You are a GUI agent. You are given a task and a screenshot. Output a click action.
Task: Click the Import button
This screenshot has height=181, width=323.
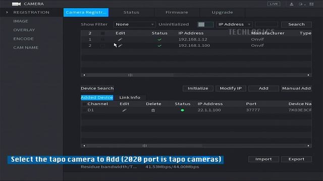[263, 159]
